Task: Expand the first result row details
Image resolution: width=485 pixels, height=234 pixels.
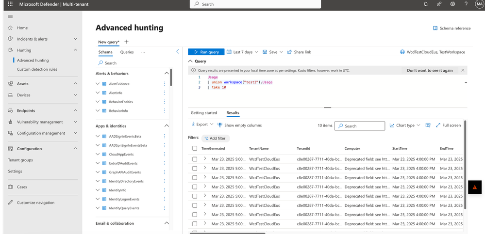Action: tap(205, 158)
